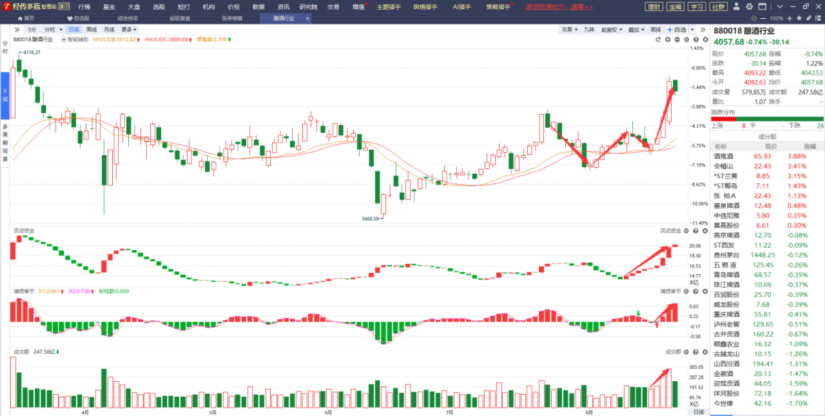Open 捕捞季节 indicator help icon
The image size is (825, 416).
click(x=696, y=291)
